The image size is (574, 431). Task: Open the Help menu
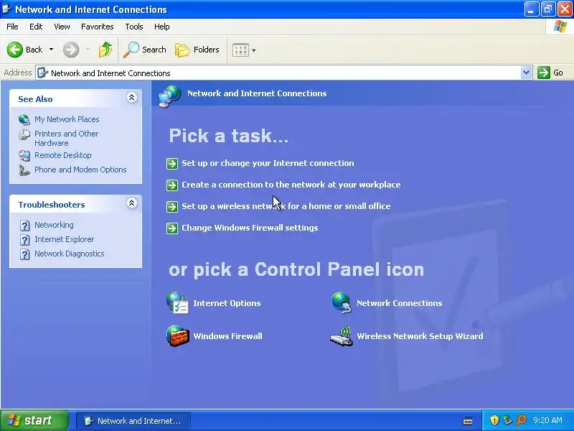pos(162,27)
